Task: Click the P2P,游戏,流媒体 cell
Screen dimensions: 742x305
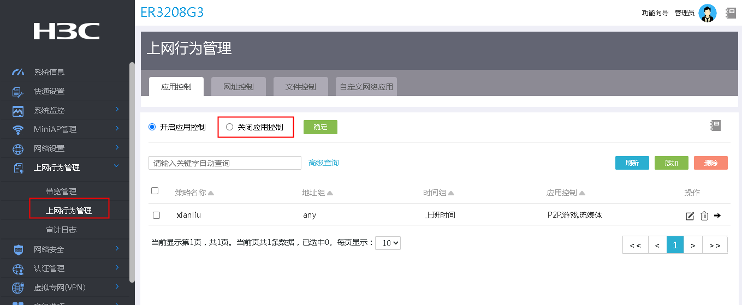Action: [574, 215]
